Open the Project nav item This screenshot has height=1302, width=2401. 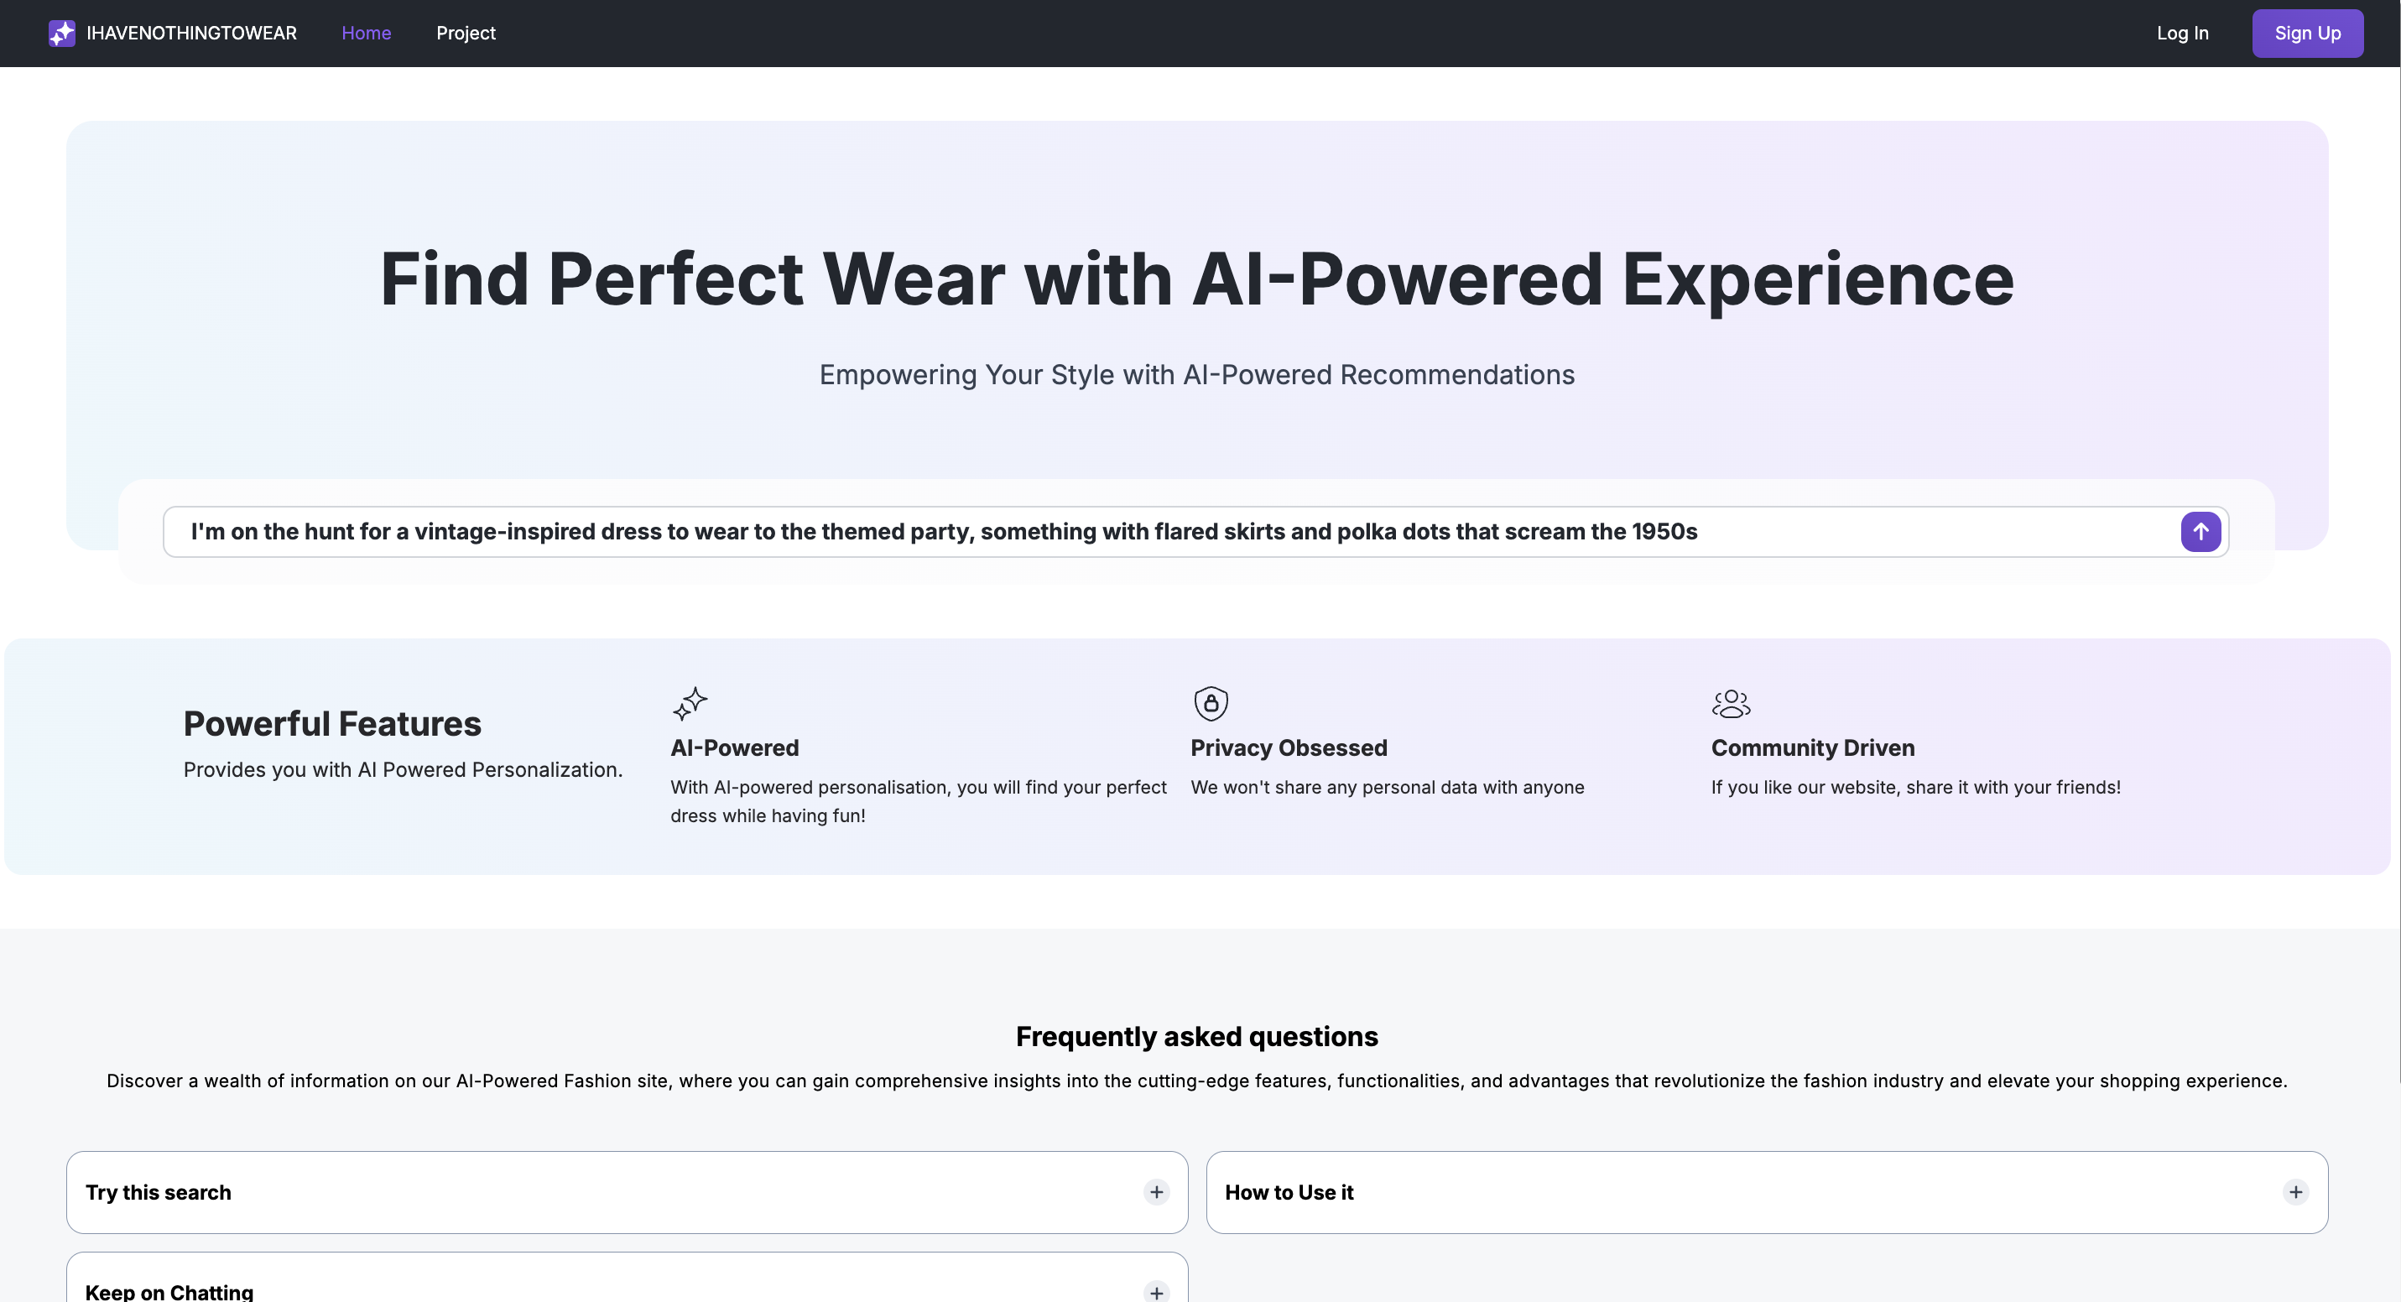pyautogui.click(x=465, y=34)
